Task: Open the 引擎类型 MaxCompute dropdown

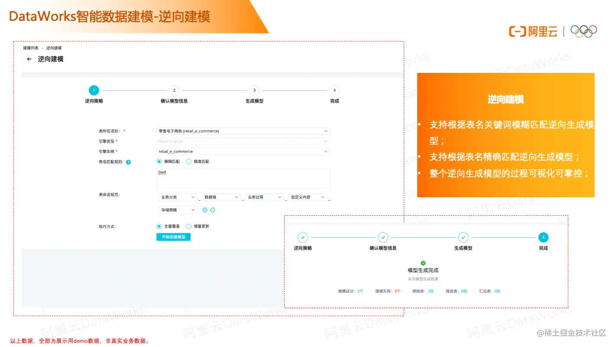Action: (243, 141)
